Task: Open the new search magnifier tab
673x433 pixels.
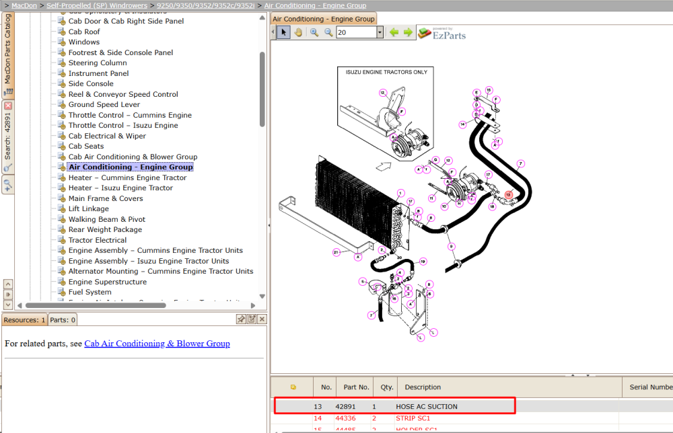Action: point(7,185)
